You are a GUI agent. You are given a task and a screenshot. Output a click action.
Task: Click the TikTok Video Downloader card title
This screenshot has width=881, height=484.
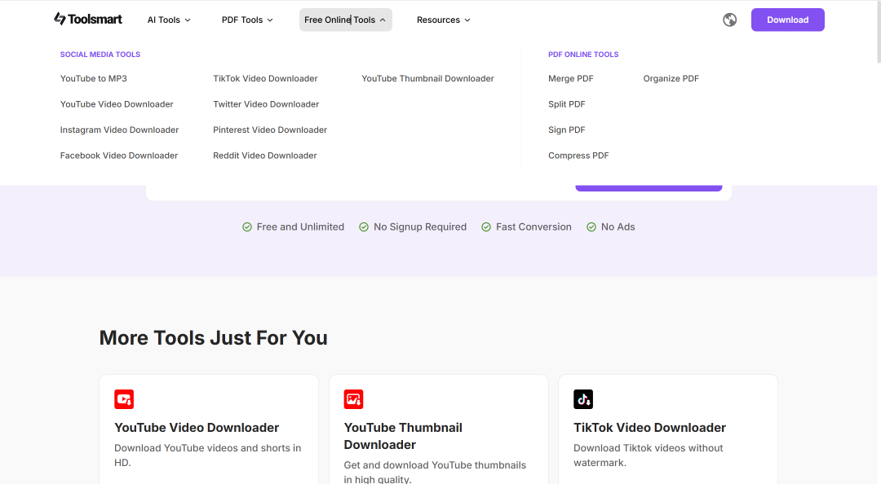(x=649, y=428)
